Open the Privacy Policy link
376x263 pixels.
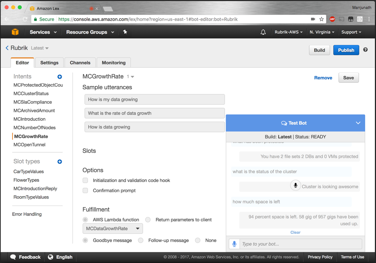point(320,257)
